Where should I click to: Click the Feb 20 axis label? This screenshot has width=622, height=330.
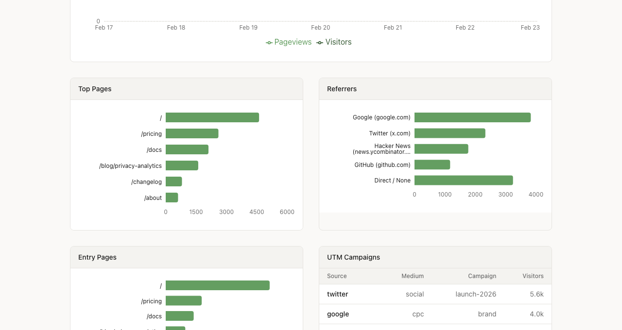click(x=321, y=28)
